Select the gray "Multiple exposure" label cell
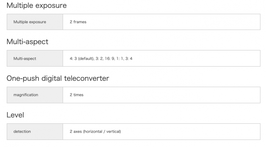This screenshot has height=147, width=266. (x=35, y=22)
